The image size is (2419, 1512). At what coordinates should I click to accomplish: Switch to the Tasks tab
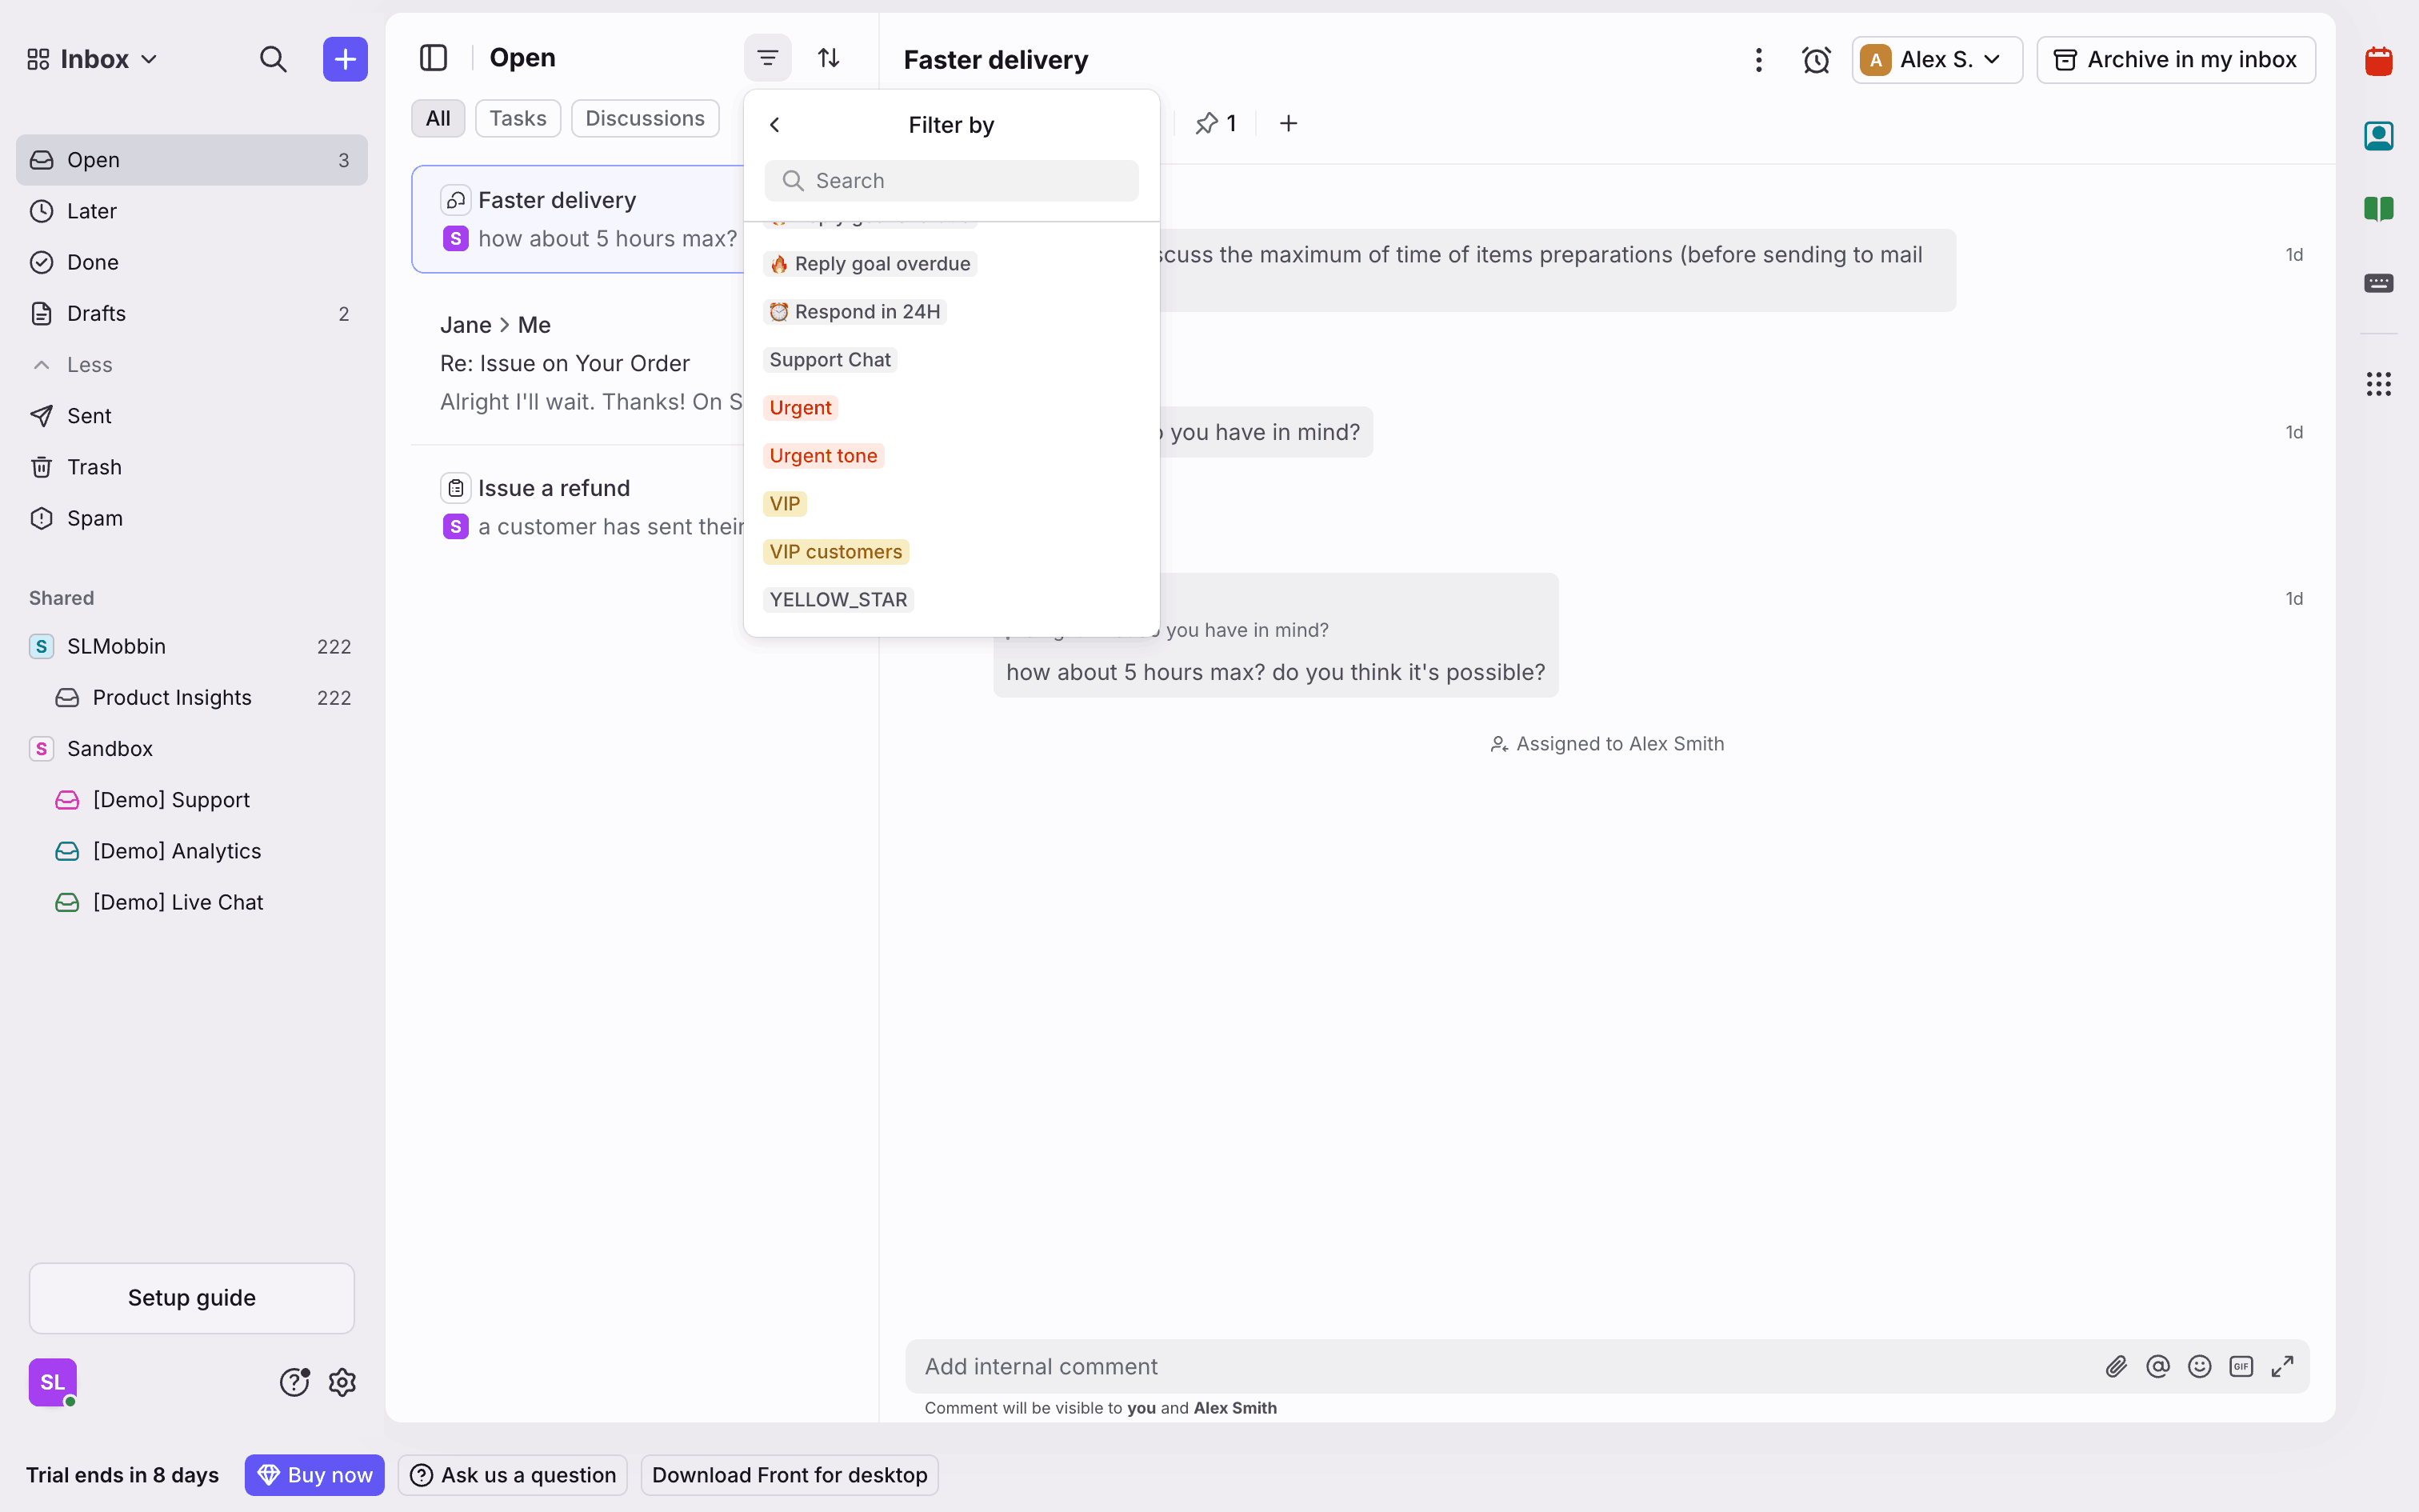[517, 118]
